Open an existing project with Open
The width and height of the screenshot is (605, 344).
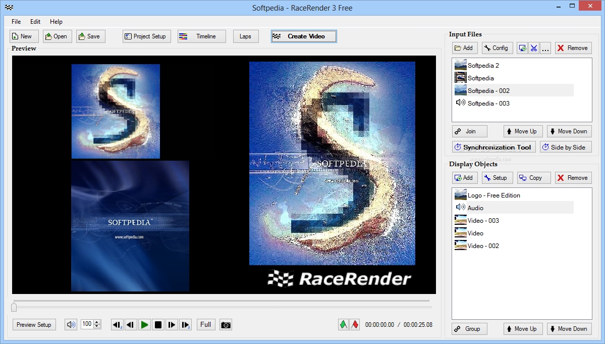(x=57, y=36)
